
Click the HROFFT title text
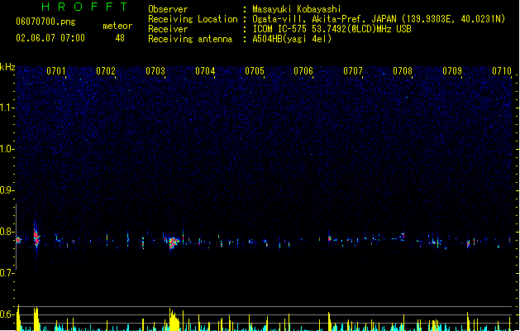pyautogui.click(x=84, y=7)
